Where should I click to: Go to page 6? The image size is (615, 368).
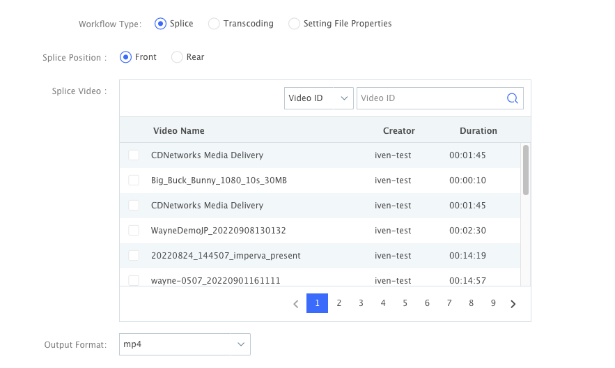coord(427,303)
